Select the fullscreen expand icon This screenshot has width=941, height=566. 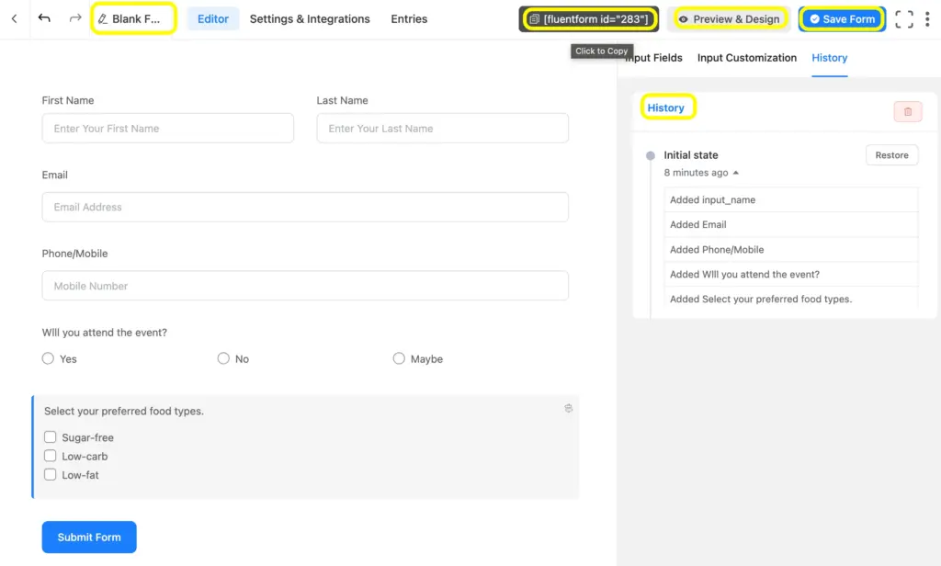[x=905, y=18]
